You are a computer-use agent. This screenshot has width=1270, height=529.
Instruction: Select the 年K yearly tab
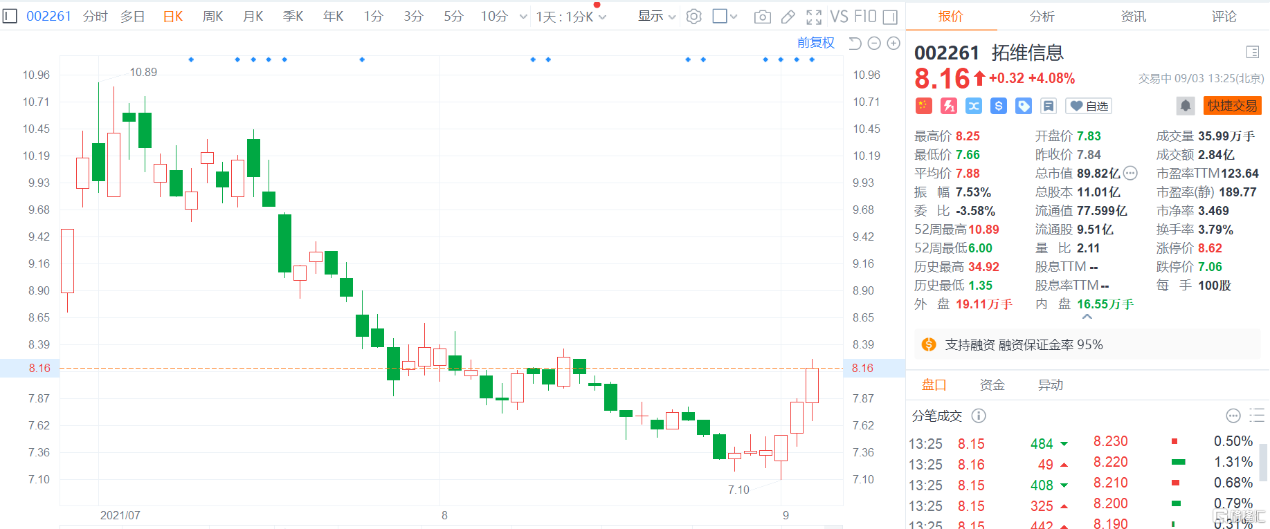tap(334, 17)
